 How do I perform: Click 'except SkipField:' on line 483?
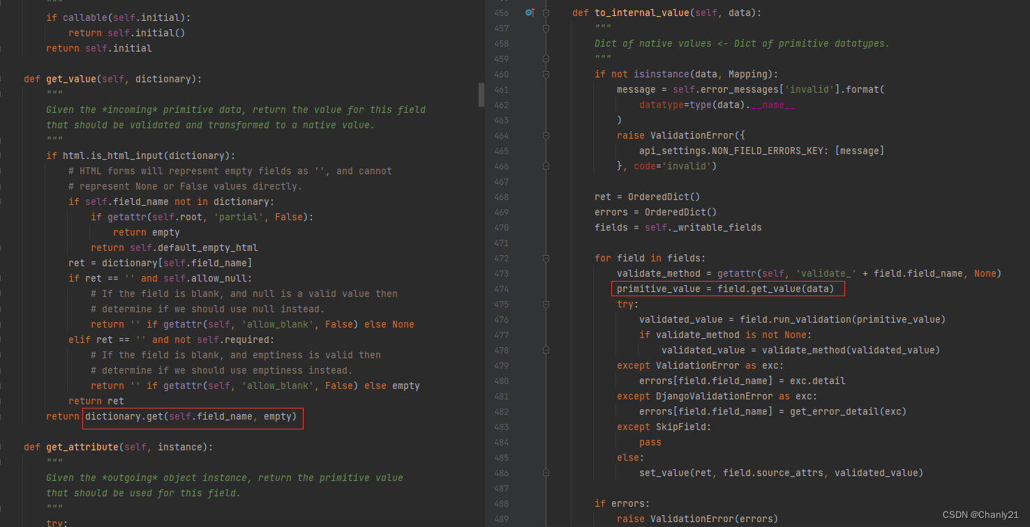coord(664,427)
